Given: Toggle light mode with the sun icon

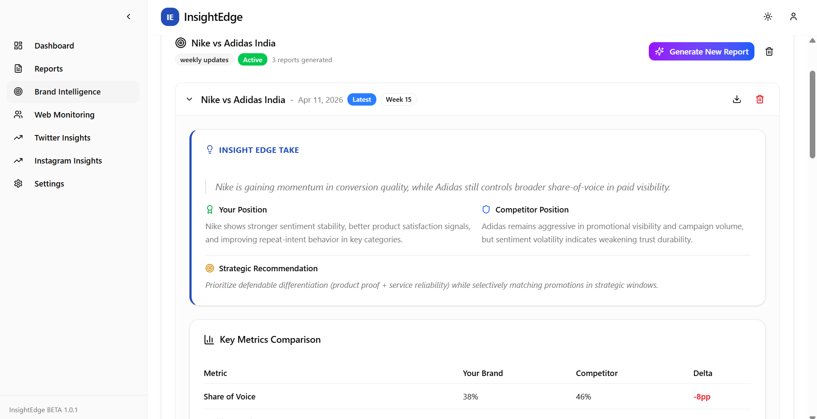Looking at the screenshot, I should [768, 17].
